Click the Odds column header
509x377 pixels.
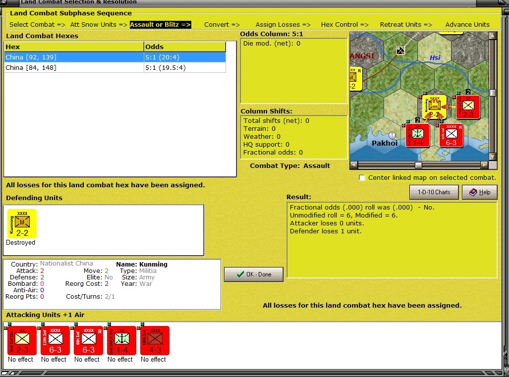(x=185, y=47)
